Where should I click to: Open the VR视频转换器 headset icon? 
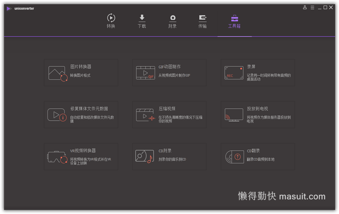[57, 157]
